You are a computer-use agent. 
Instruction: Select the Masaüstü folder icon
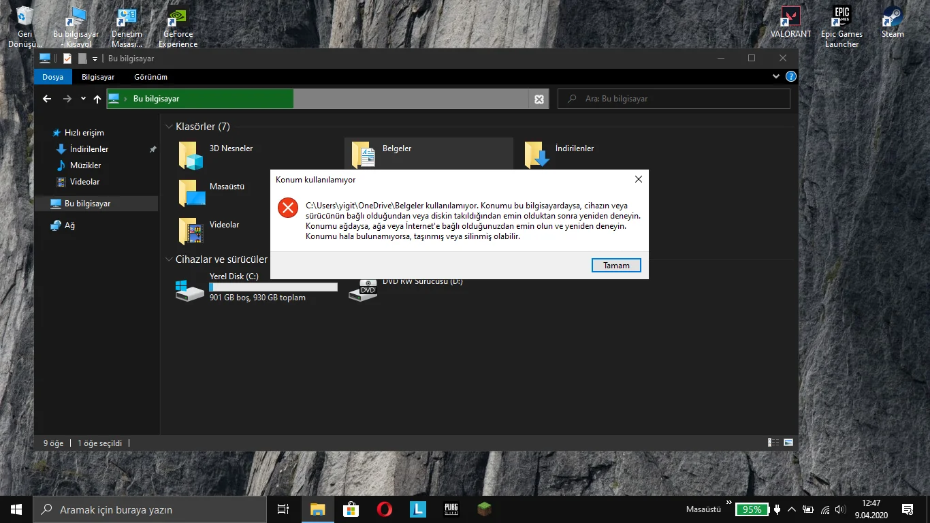point(191,193)
